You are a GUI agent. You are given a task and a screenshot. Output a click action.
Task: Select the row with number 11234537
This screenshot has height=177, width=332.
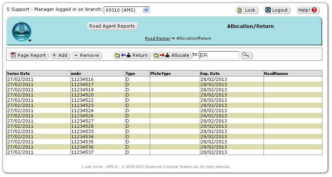82,152
